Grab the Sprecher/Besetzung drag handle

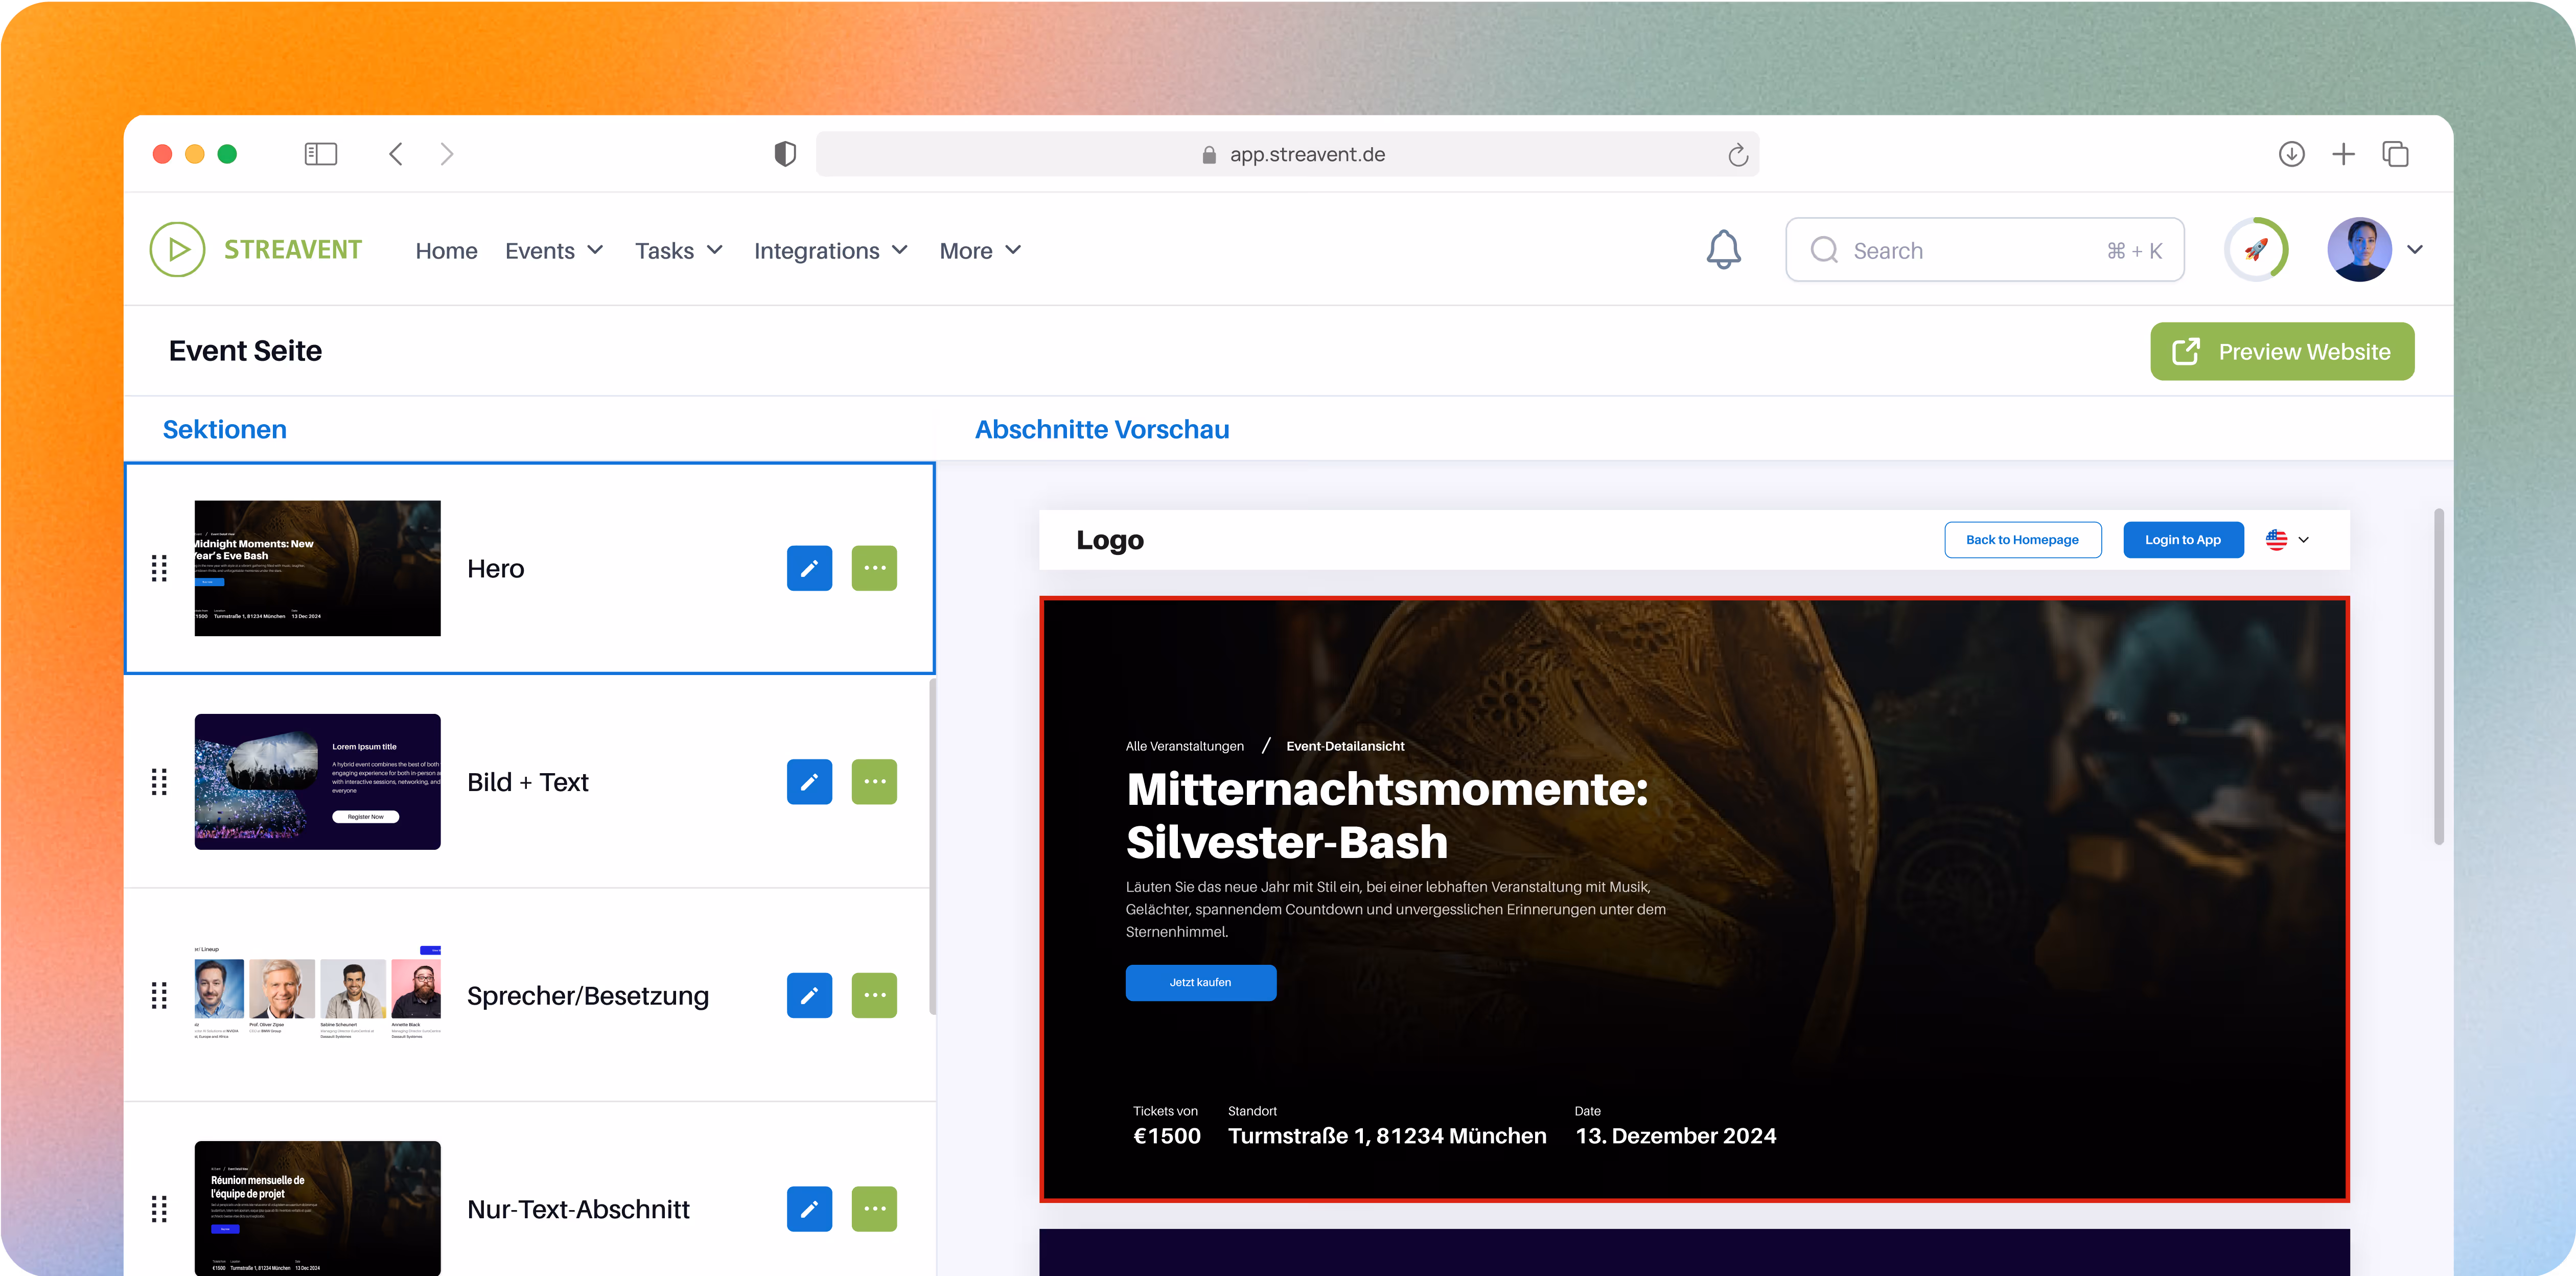pos(159,995)
